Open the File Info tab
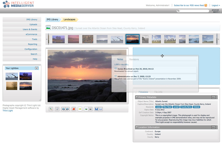Image resolution: width=222 pixels, height=147 pixels. pos(158,92)
